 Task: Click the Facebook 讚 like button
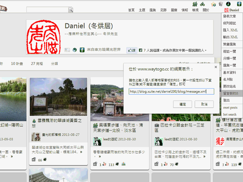click(131, 50)
